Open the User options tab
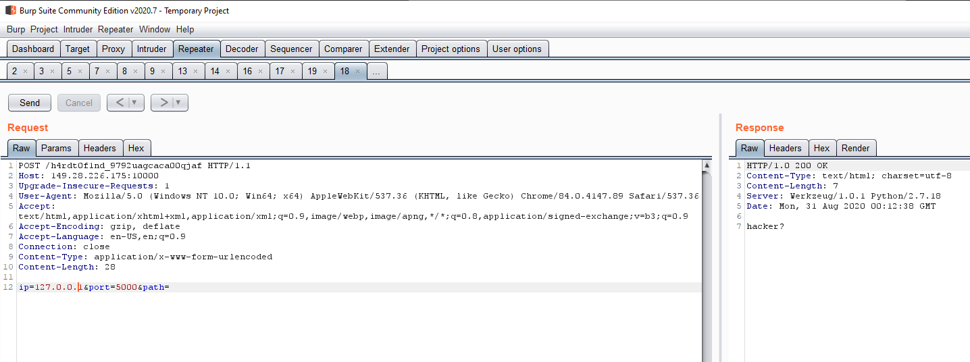Screen dimensions: 970x362 tap(517, 49)
